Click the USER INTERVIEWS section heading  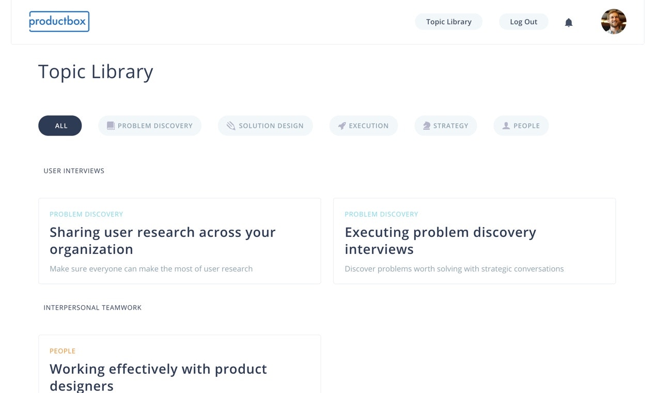point(74,171)
